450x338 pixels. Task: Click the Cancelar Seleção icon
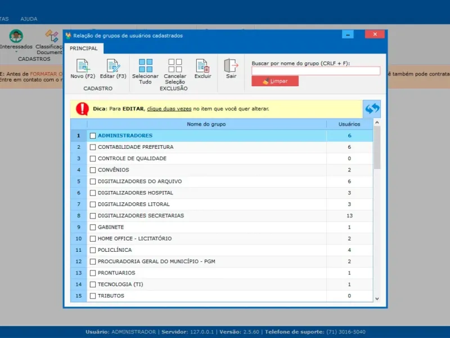pos(175,65)
